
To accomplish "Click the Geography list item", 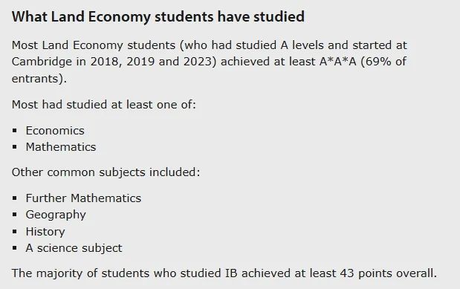I will coord(56,215).
